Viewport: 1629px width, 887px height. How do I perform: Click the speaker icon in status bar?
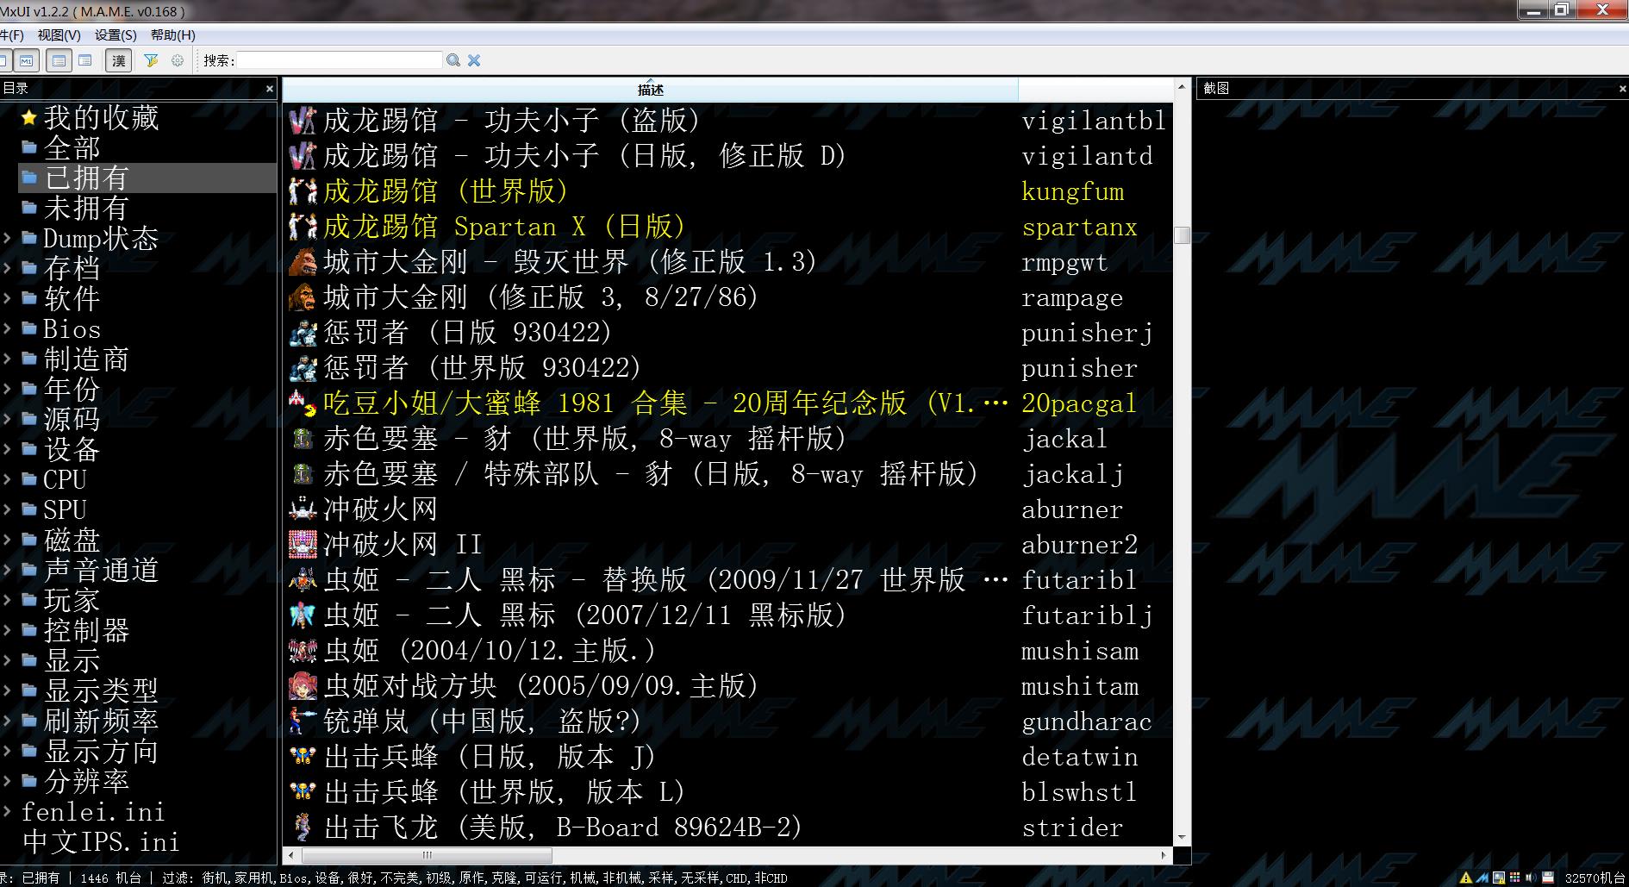click(x=1531, y=878)
